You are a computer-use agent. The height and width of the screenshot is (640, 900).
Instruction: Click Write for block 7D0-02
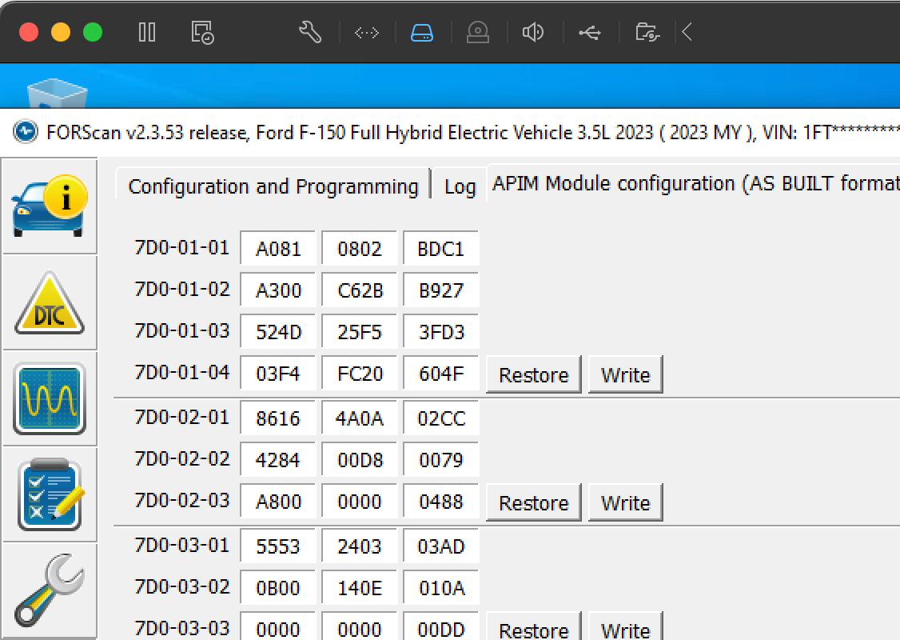pos(625,502)
